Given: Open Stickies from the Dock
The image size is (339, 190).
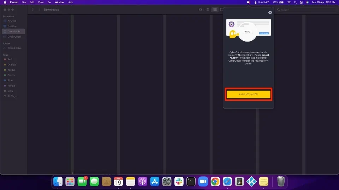Looking at the screenshot, I should 263,182.
